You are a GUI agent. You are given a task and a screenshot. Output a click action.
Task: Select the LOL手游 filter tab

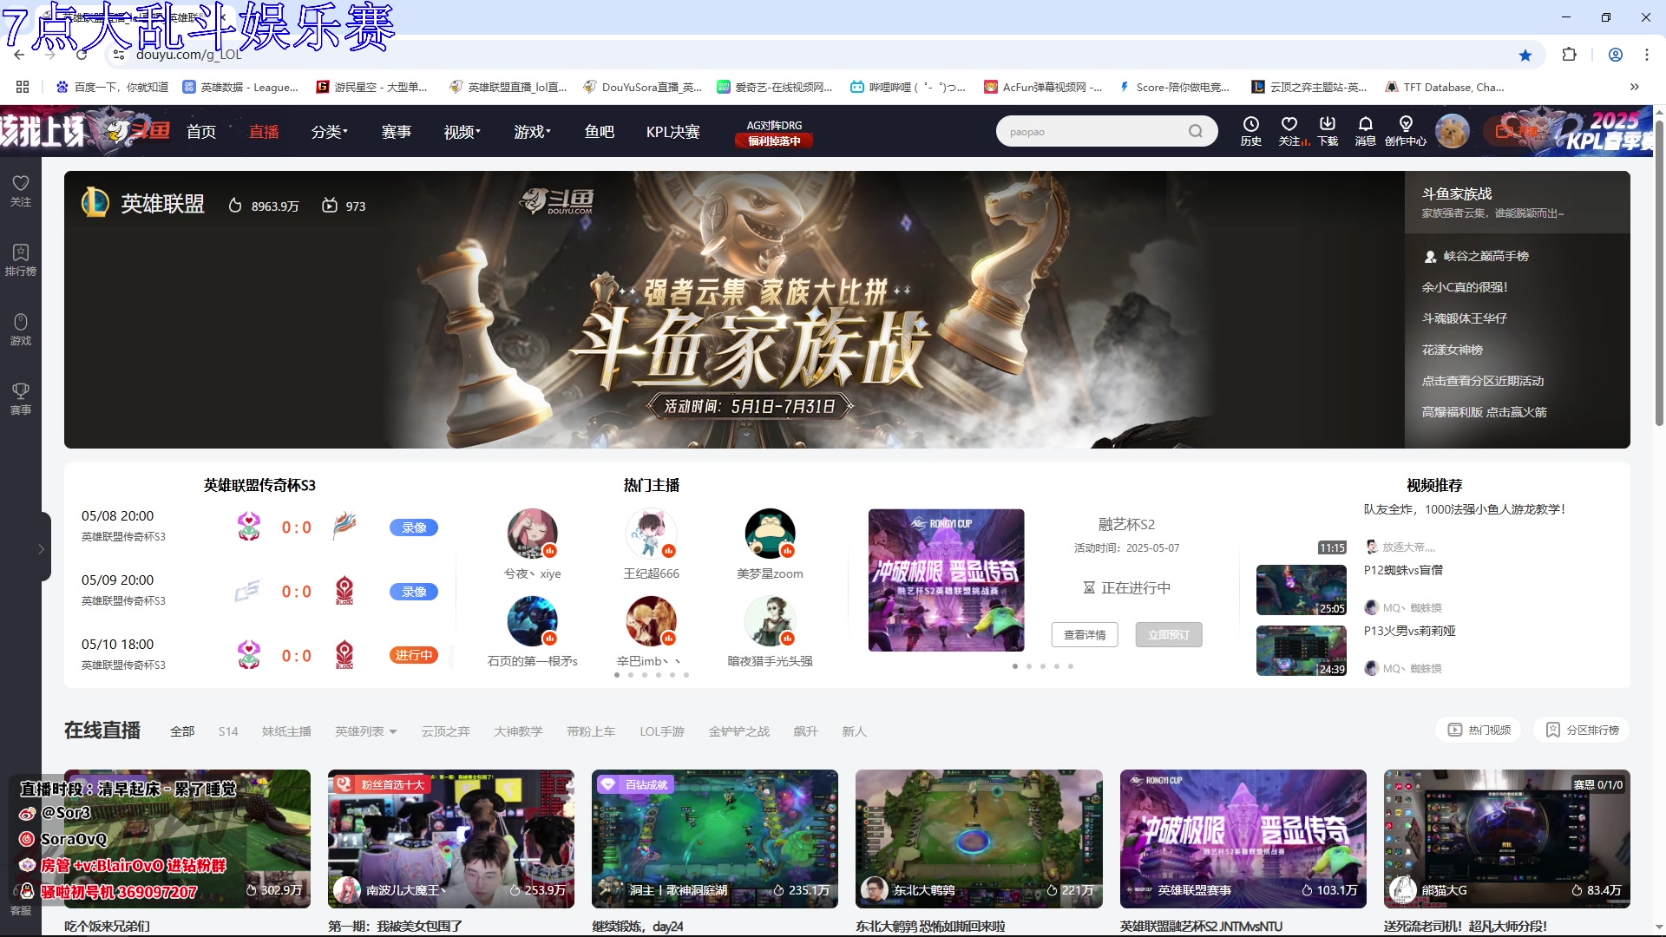(x=662, y=731)
